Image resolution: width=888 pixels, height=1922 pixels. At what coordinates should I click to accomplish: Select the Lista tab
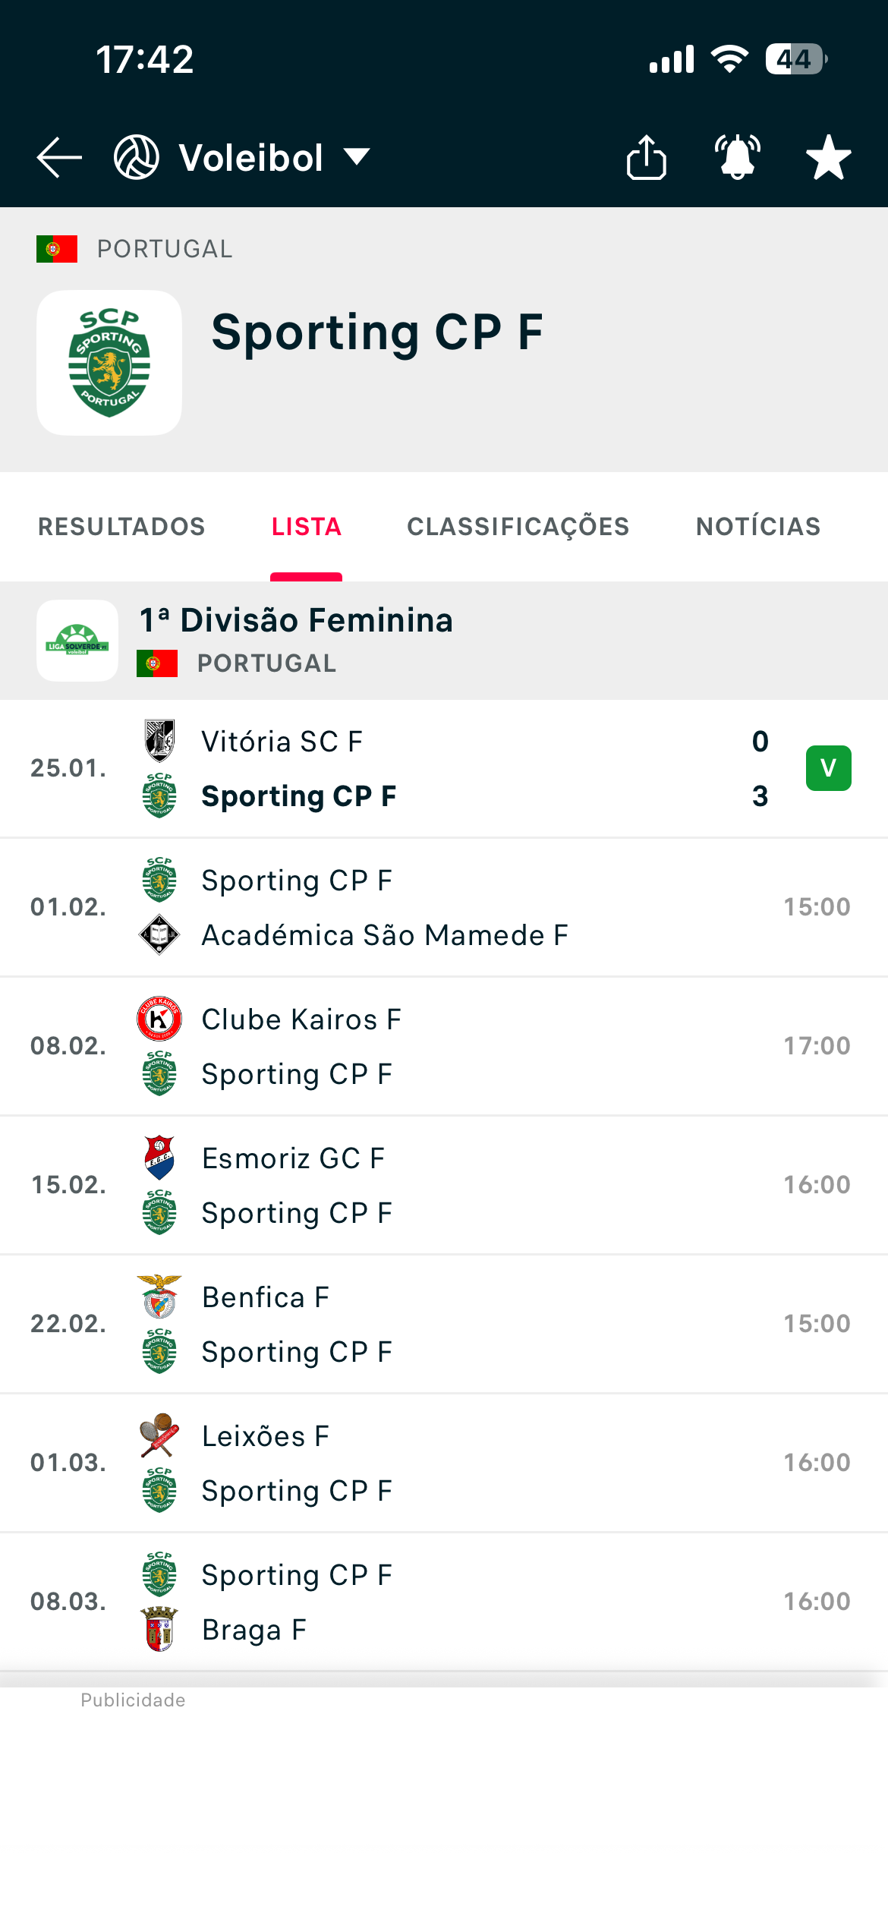[307, 527]
